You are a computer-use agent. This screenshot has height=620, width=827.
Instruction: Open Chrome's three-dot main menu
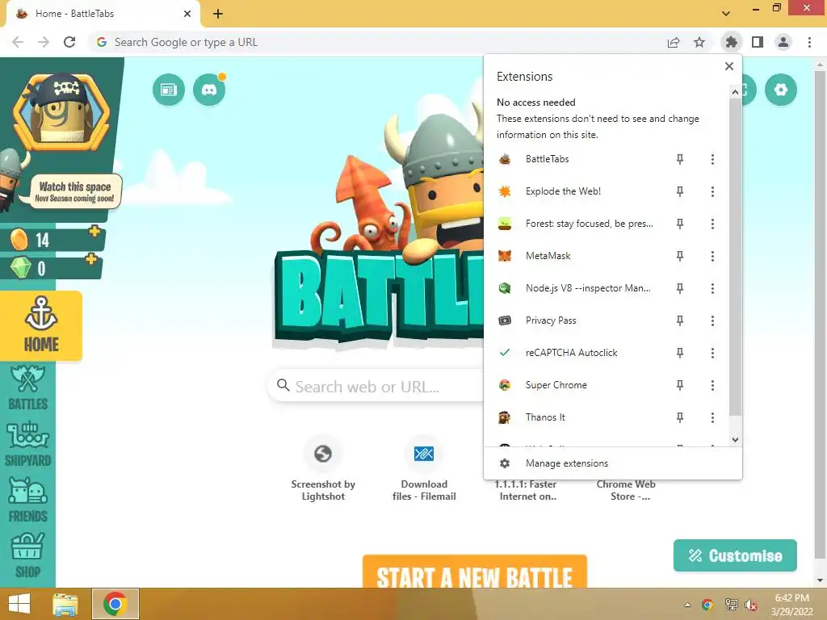coord(809,42)
